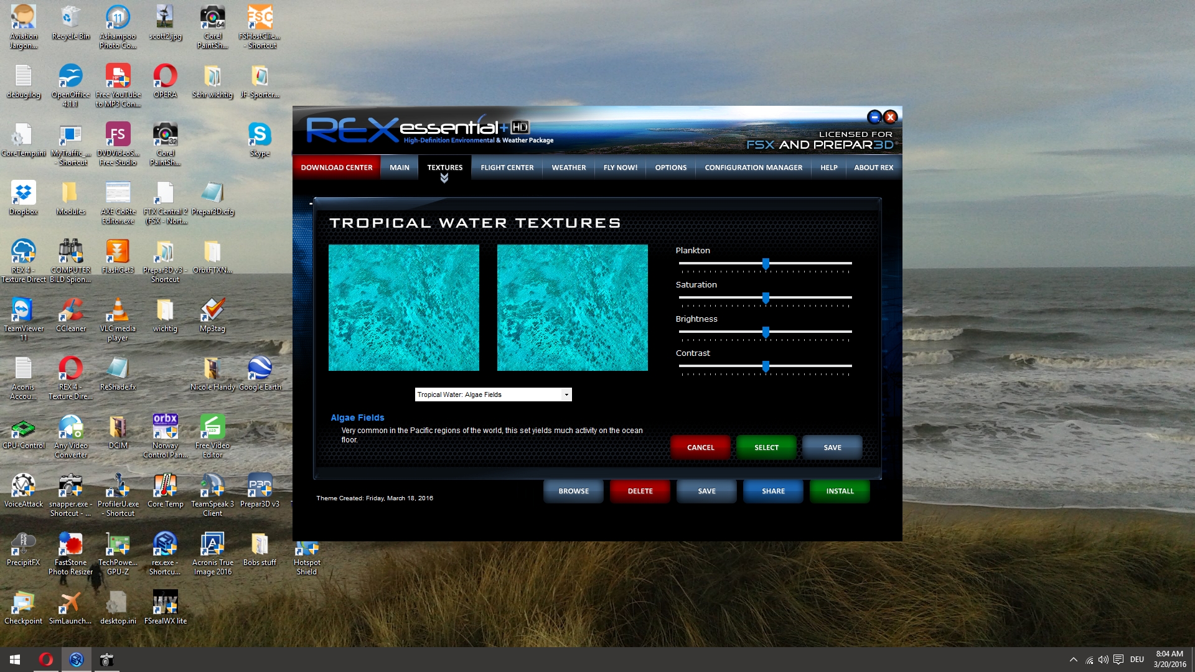Select the Skype desktop icon
The height and width of the screenshot is (672, 1195).
260,140
